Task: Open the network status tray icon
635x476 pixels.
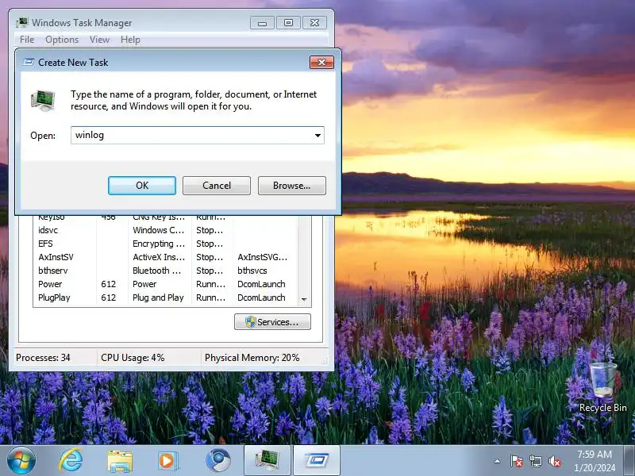Action: 535,461
